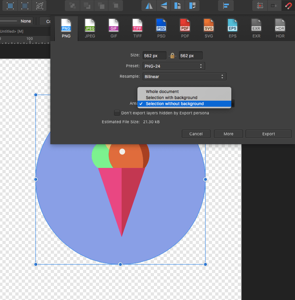Toggle the aspect ratio lock icon
The width and height of the screenshot is (295, 300).
tap(172, 56)
